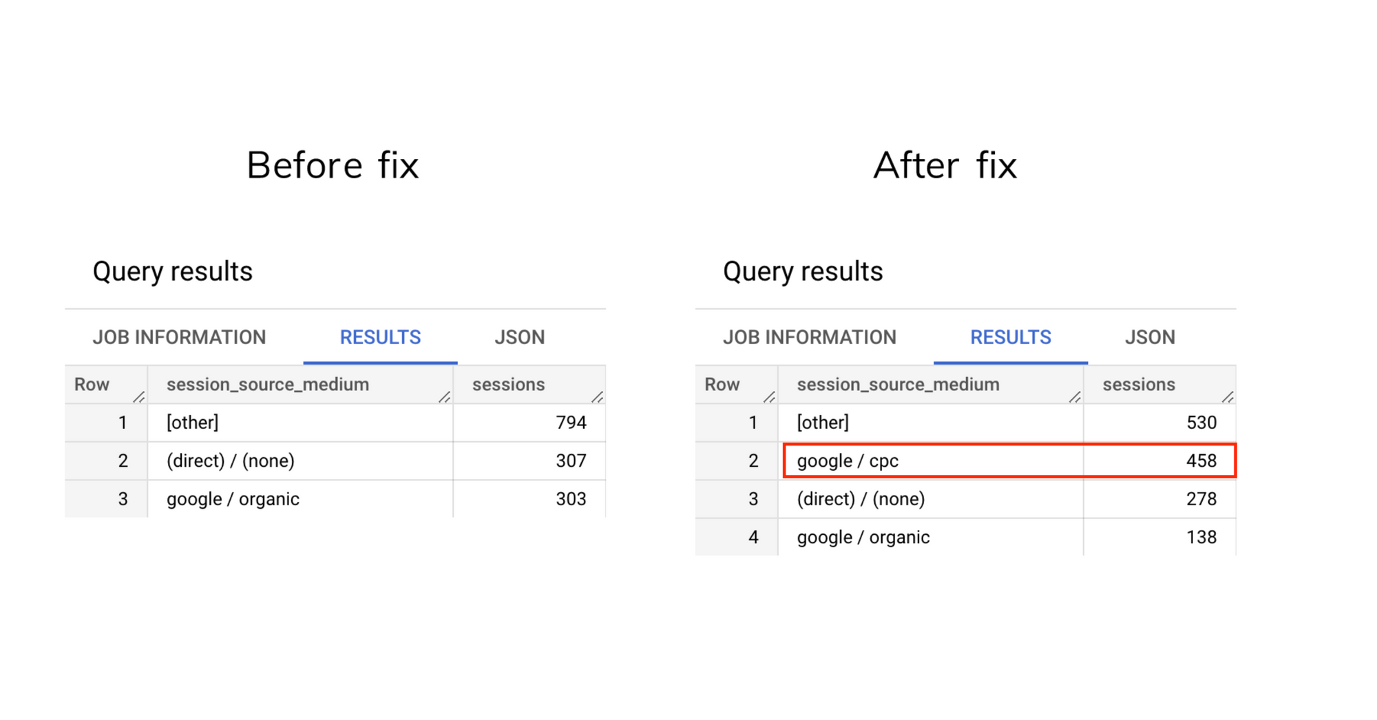The width and height of the screenshot is (1377, 720).
Task: Select the google / organic row showing 303 sessions
Action: point(231,498)
